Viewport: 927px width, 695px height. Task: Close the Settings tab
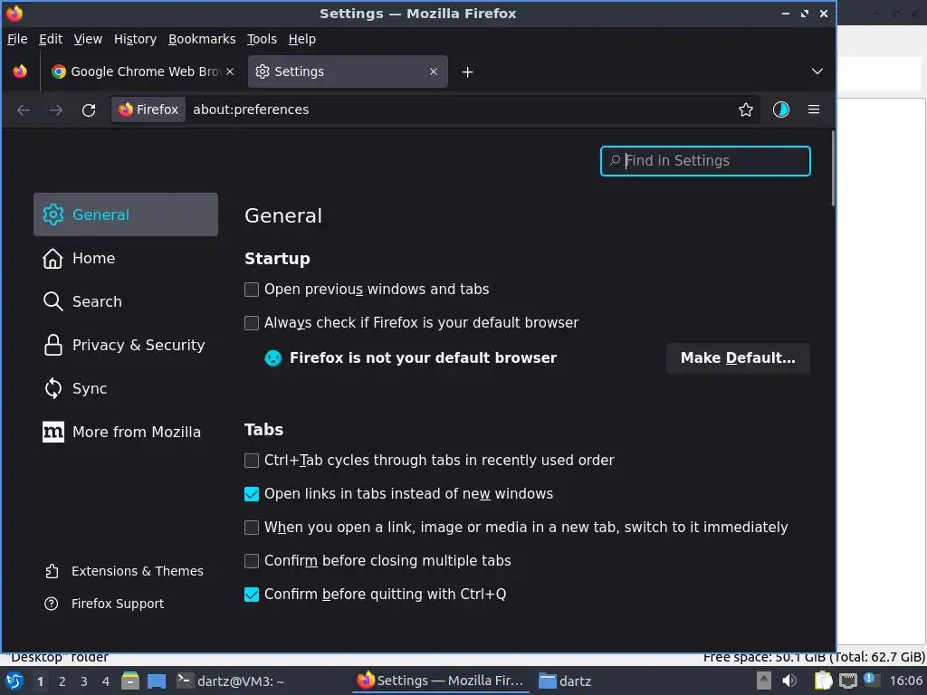tap(434, 71)
